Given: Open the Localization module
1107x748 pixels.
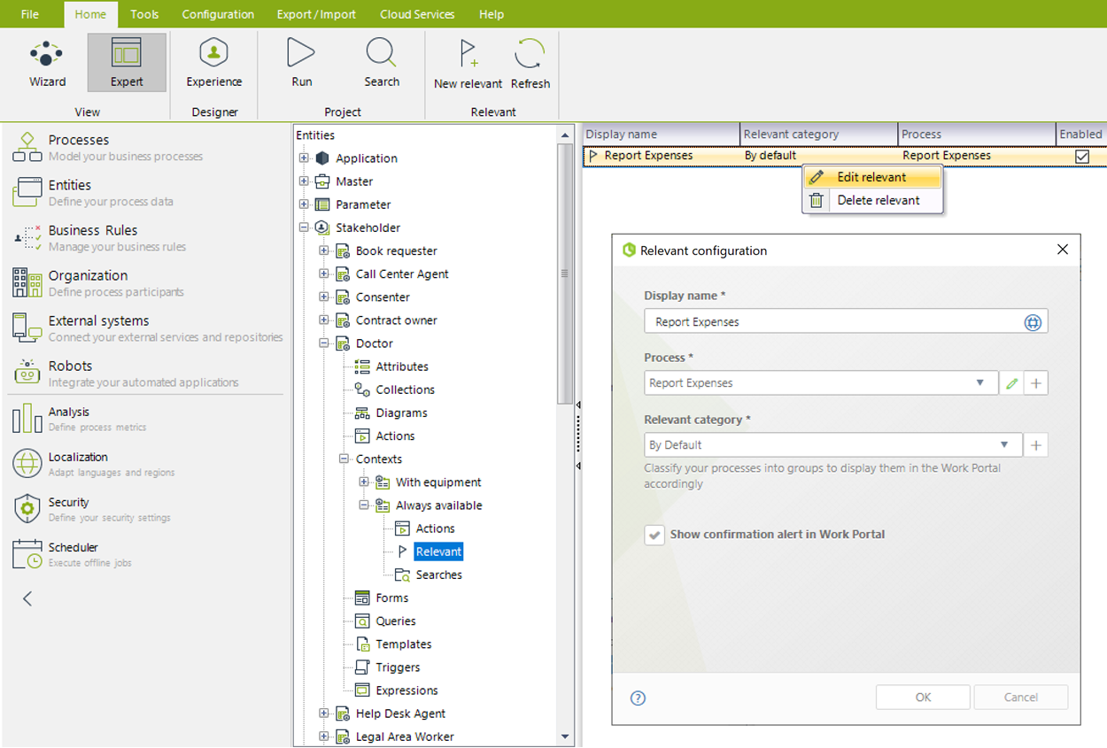Looking at the screenshot, I should (x=93, y=463).
